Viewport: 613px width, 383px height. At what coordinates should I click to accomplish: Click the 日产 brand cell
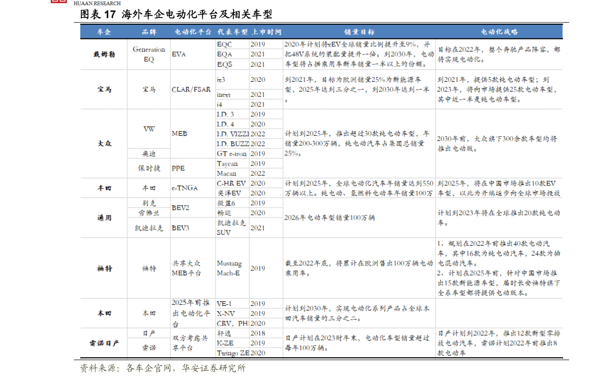[149, 334]
